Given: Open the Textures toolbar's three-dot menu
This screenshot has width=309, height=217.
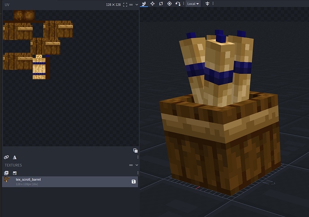Looking at the screenshot, I should (x=138, y=173).
